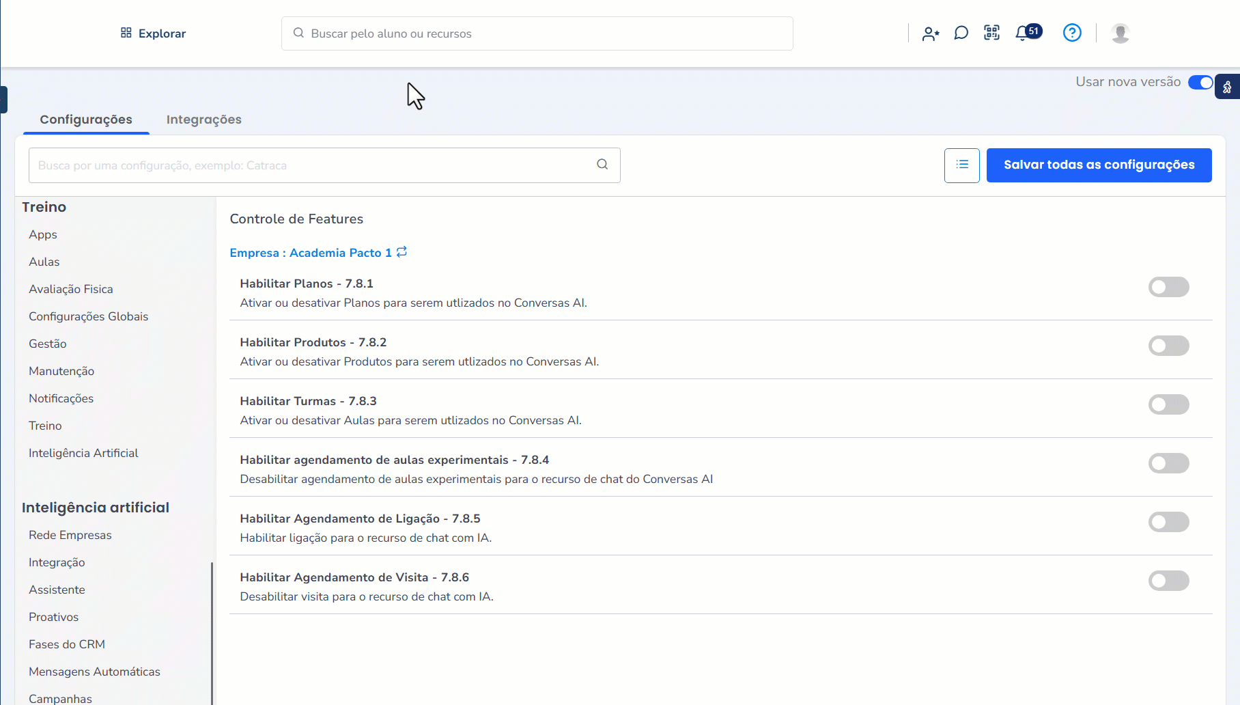Switch to the Integrações tab
The height and width of the screenshot is (705, 1240).
pyautogui.click(x=203, y=120)
